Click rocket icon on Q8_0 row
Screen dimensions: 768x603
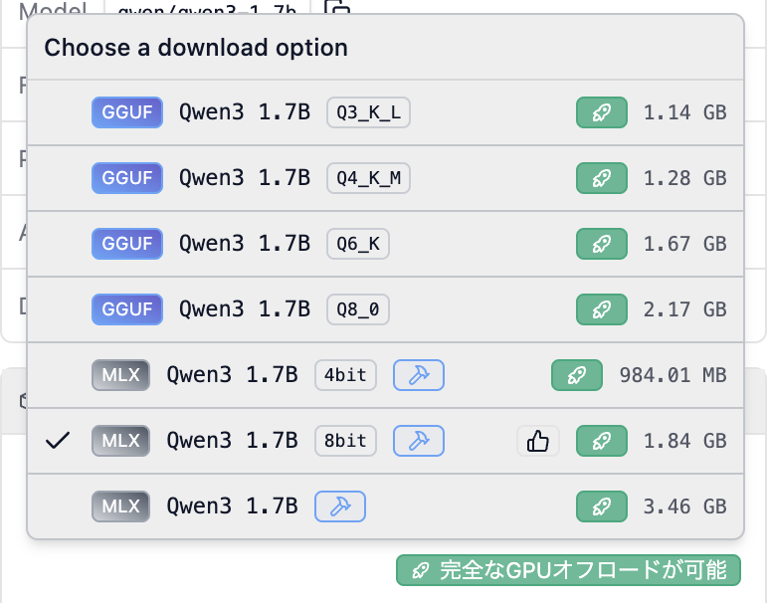click(x=602, y=309)
